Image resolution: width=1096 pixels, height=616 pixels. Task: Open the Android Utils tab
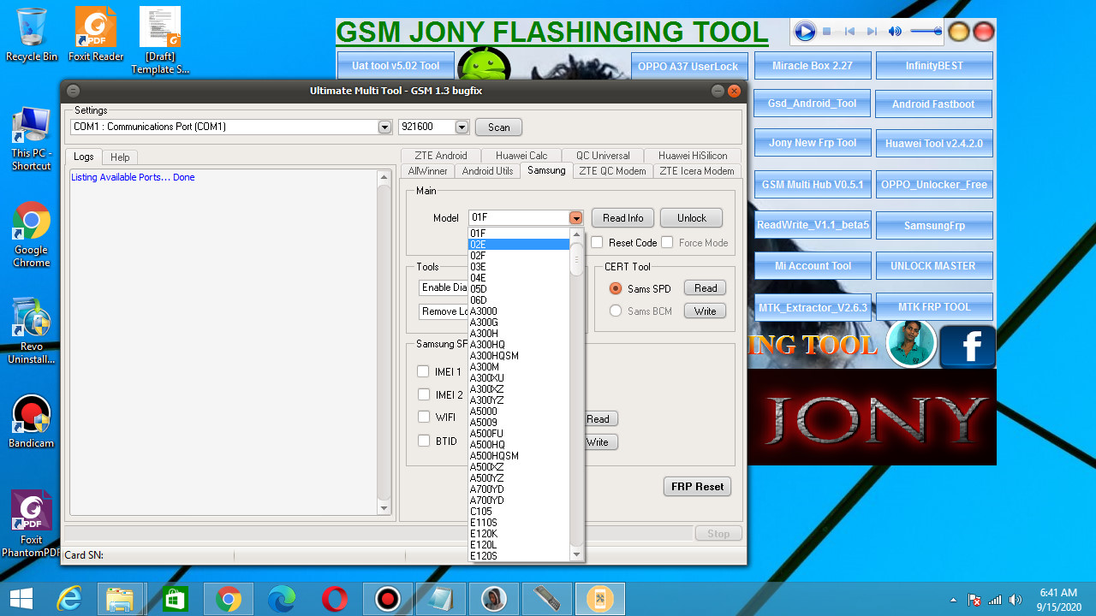[x=487, y=171]
